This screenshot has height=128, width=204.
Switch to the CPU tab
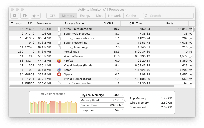click(x=53, y=16)
